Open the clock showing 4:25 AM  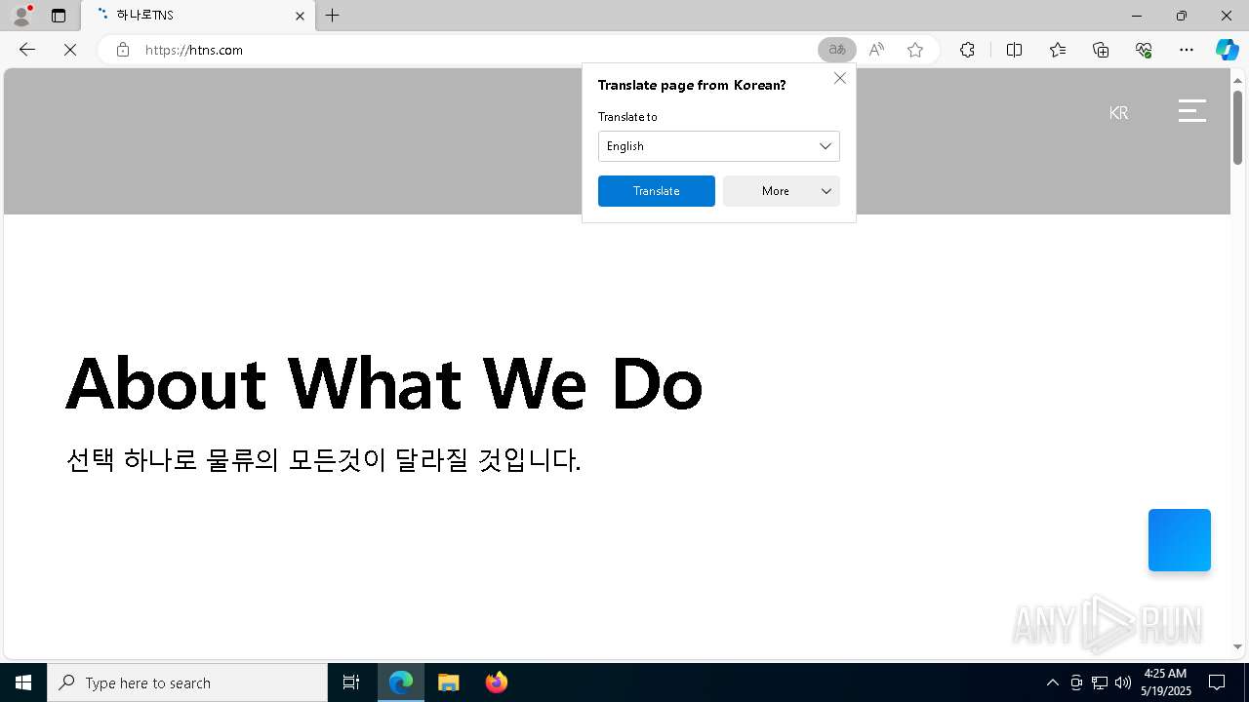(x=1165, y=682)
